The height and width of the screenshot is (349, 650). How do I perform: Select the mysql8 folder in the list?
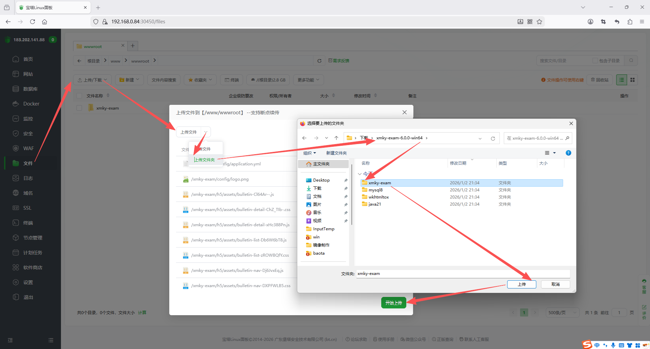tap(375, 190)
